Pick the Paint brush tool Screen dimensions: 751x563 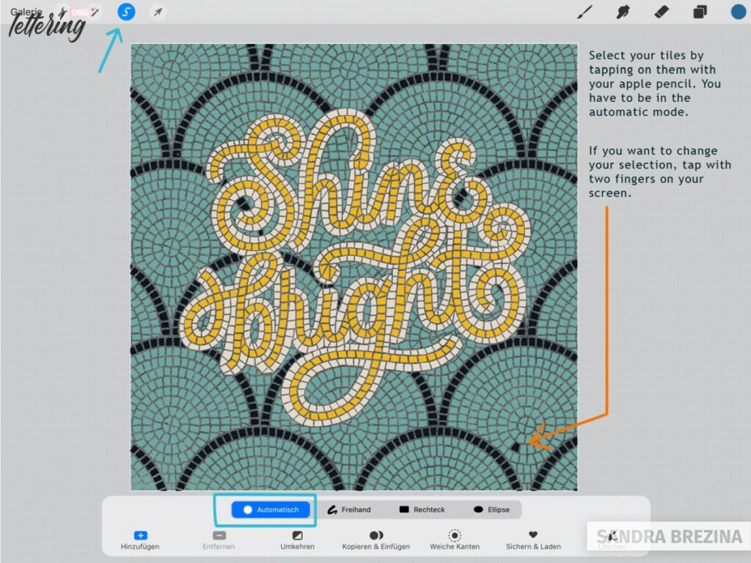pos(585,12)
